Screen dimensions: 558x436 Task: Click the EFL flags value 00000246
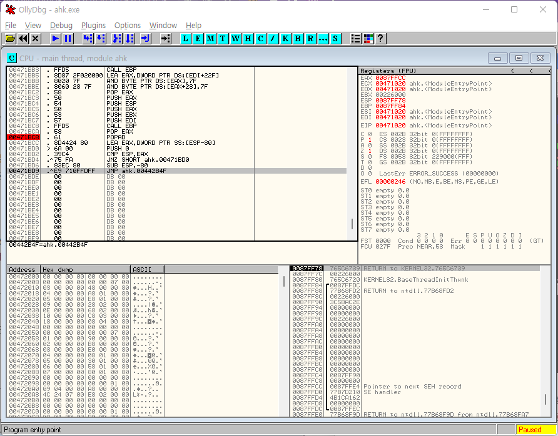click(390, 182)
